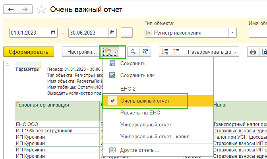Viewport: 267px width, 159px height.
Task: Select Универсальный отчет - копия variant
Action: point(158,136)
